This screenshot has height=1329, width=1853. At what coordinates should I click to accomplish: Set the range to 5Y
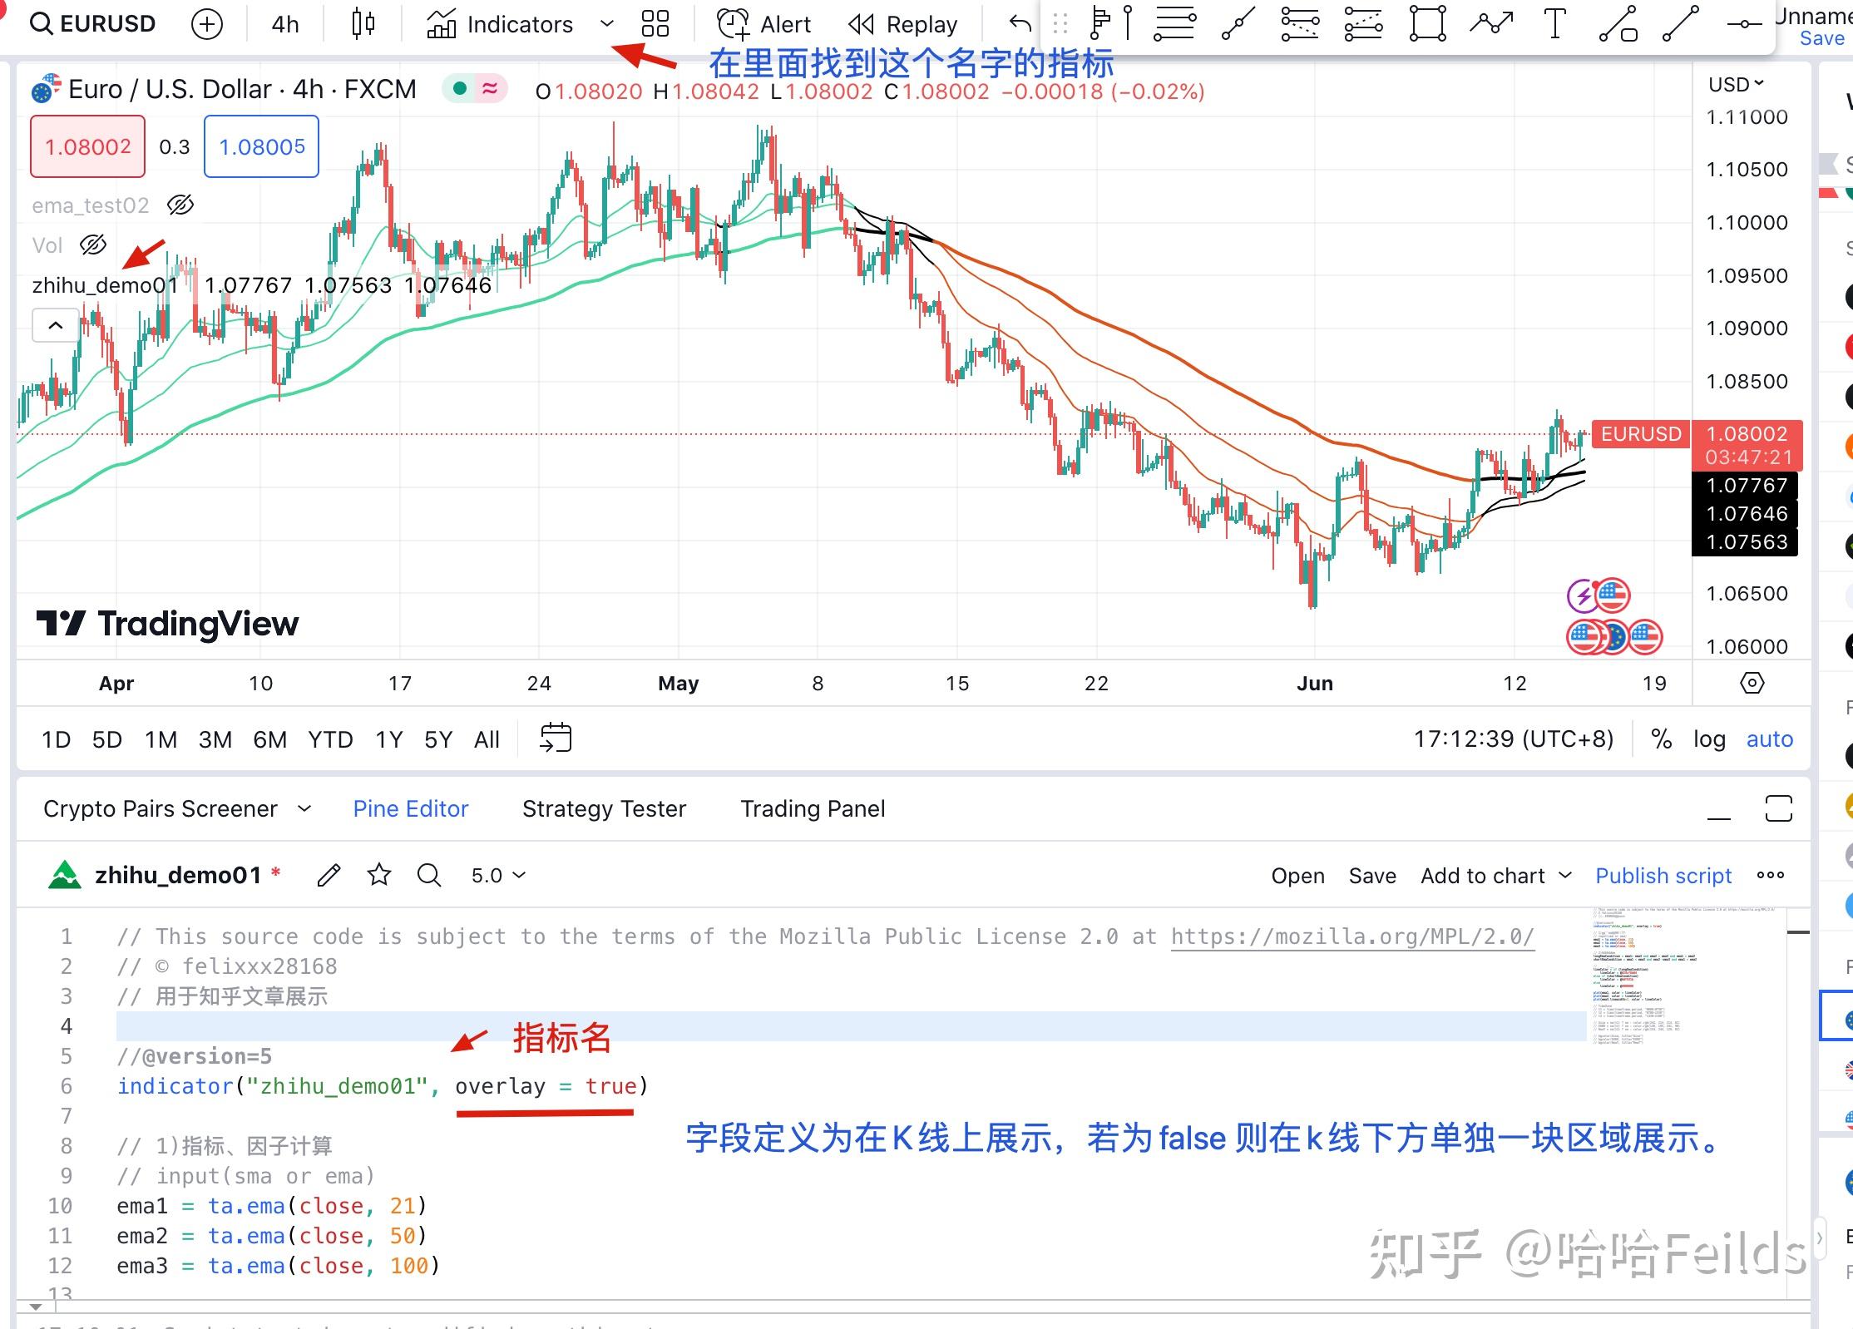pyautogui.click(x=438, y=739)
